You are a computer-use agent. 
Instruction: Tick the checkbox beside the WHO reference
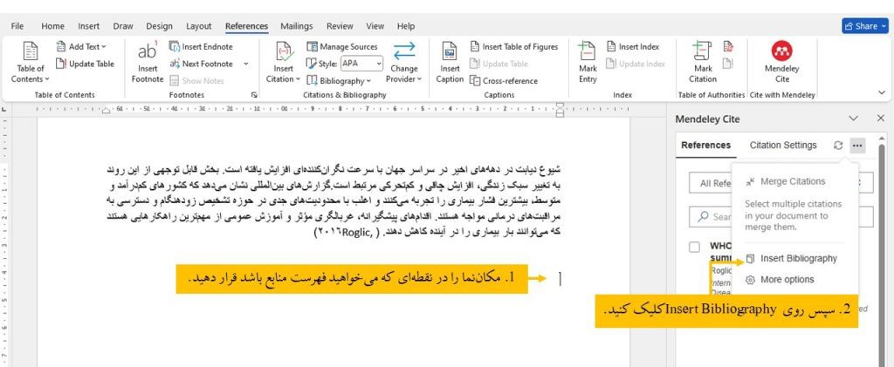click(694, 247)
